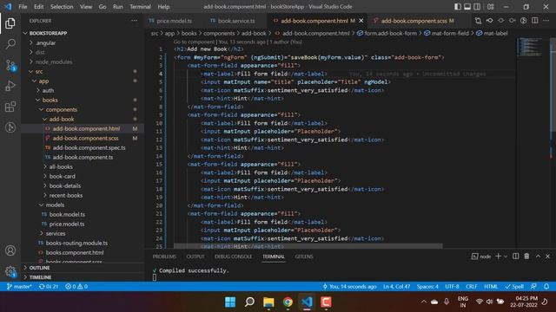Split the terminal panel

tap(515, 257)
